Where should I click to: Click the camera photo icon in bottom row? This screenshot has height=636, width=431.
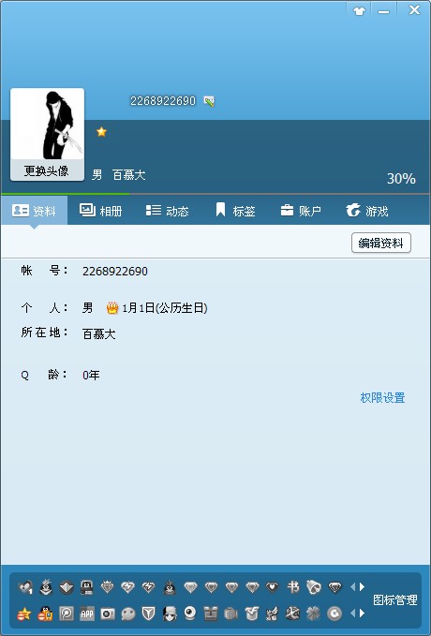pos(108,614)
